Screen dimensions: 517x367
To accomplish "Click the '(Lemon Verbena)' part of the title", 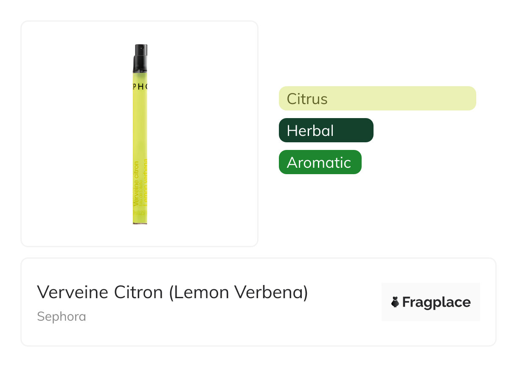I will (238, 292).
